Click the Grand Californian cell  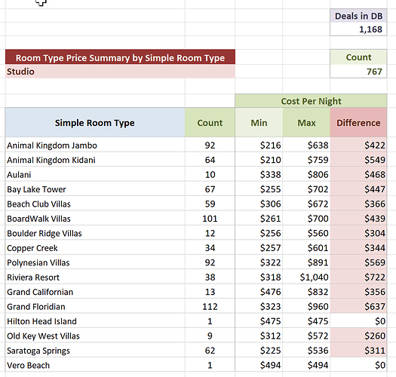95,292
